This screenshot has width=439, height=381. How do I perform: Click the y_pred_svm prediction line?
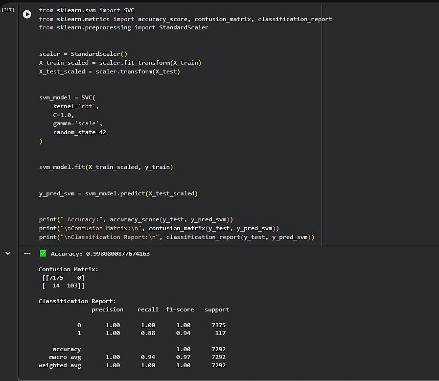118,193
